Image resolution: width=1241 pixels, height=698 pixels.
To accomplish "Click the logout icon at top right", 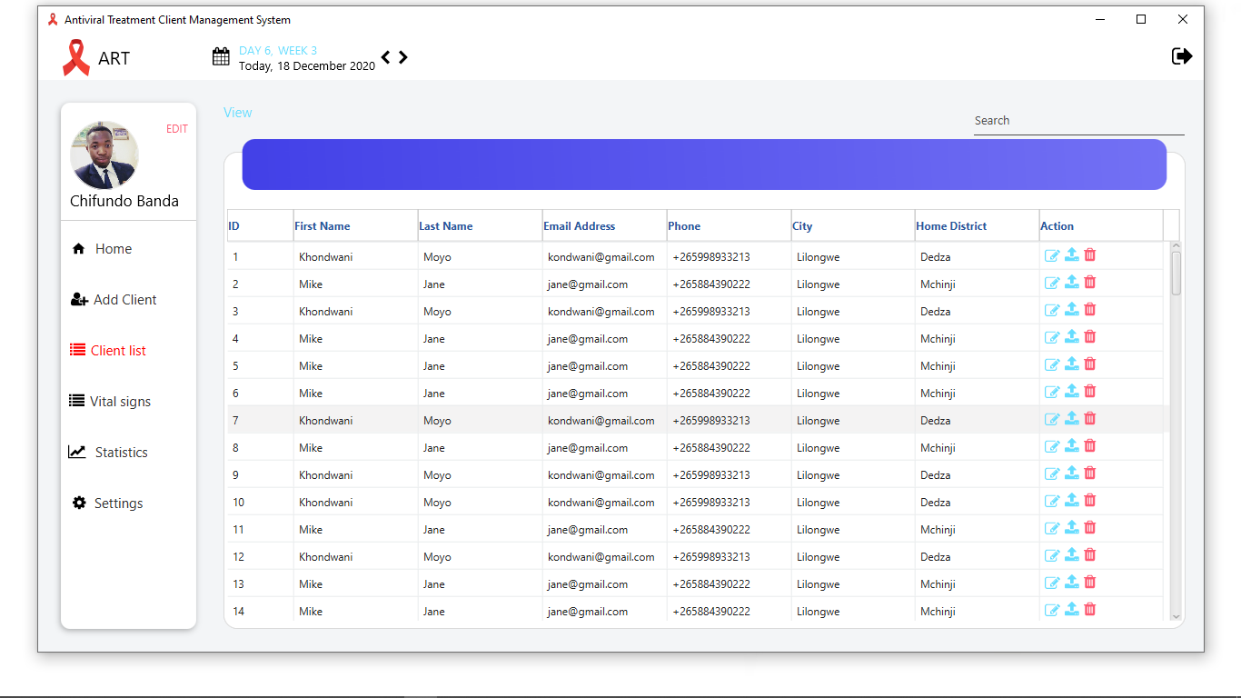I will (x=1182, y=55).
